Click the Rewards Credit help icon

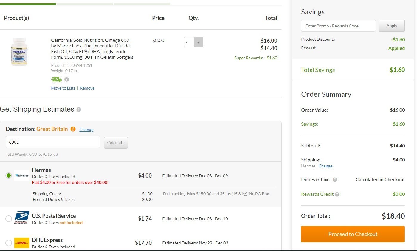[337, 194]
